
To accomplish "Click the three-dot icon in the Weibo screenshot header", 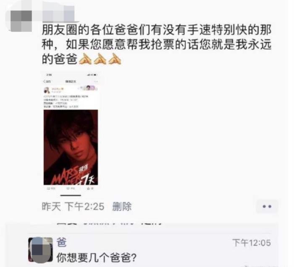I will tap(96, 81).
